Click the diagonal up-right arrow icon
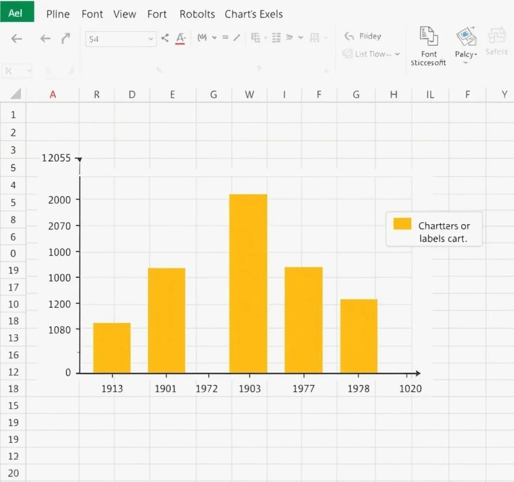Image resolution: width=514 pixels, height=482 pixels. click(x=65, y=39)
